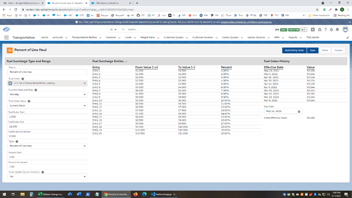Edit Fuel Surcharge Entries via pencil icon
Image resolution: width=352 pixels, height=198 pixels.
coord(126,61)
